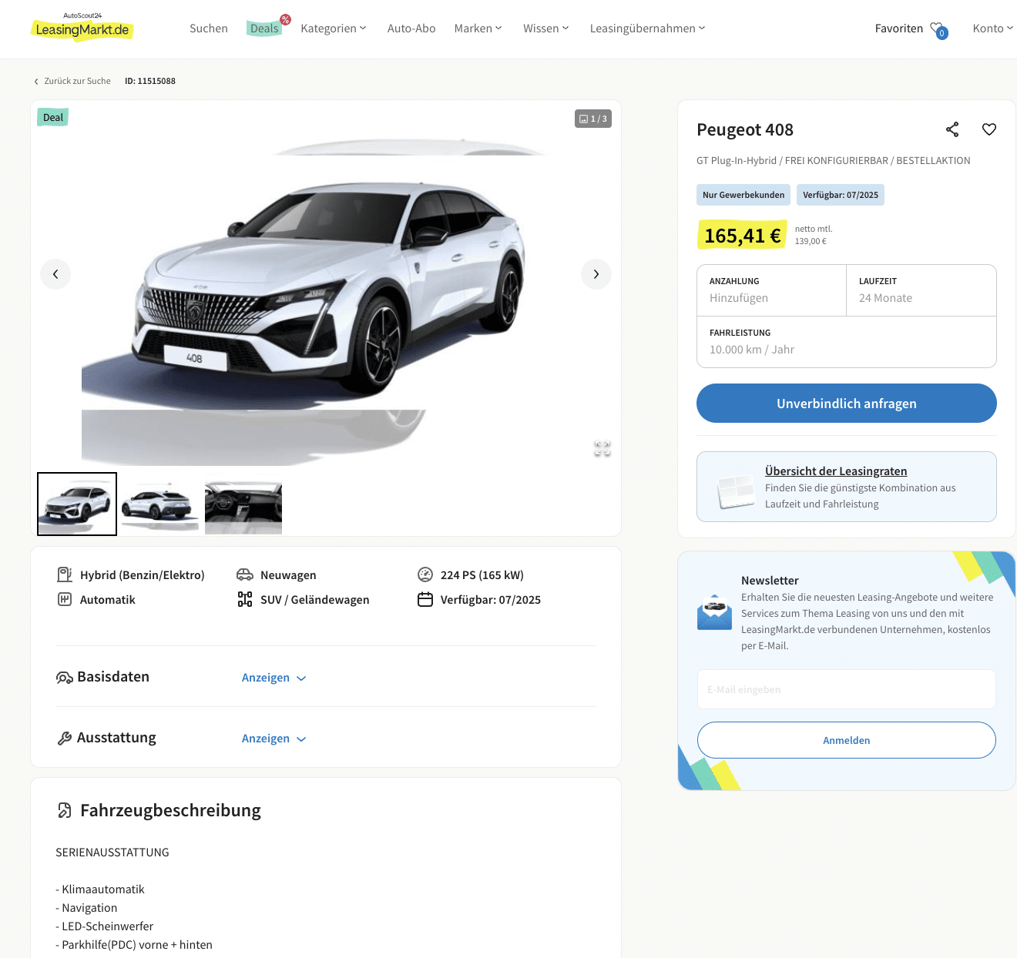This screenshot has width=1017, height=958.
Task: Click the Anmelden newsletter button
Action: [847, 740]
